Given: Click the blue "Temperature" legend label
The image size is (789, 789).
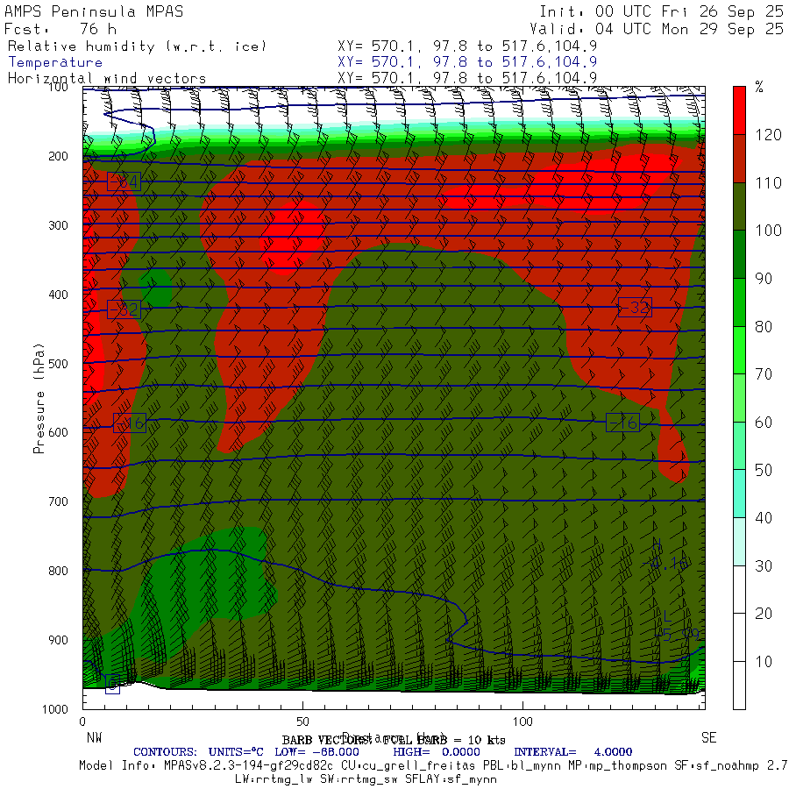Looking at the screenshot, I should click(55, 62).
